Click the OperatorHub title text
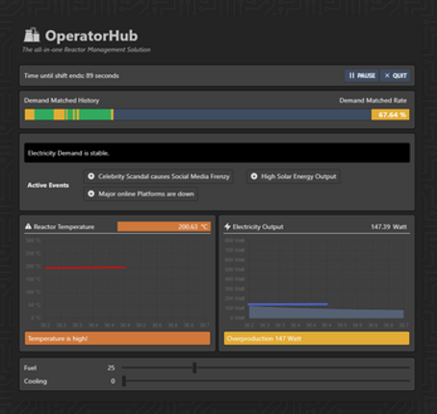 click(x=91, y=36)
